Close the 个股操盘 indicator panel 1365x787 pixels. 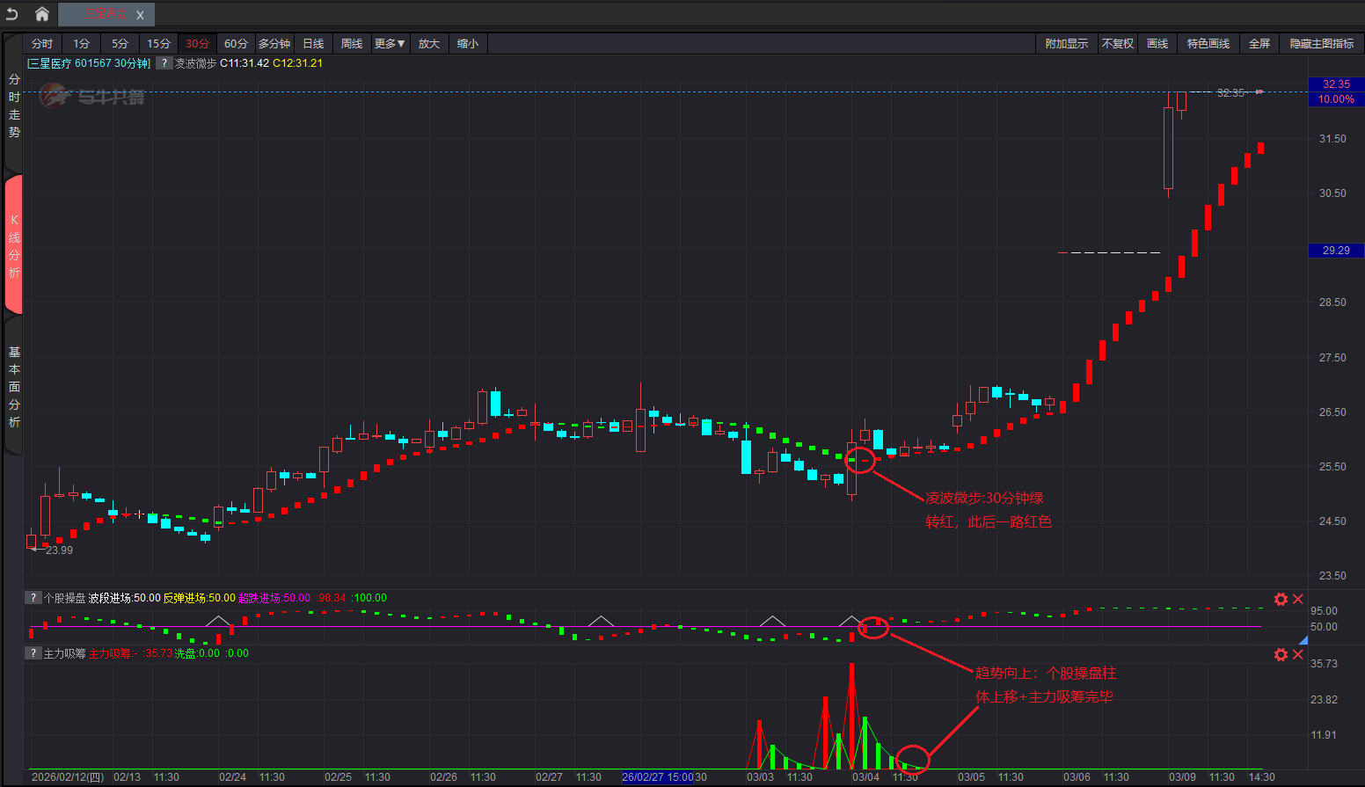(1298, 599)
